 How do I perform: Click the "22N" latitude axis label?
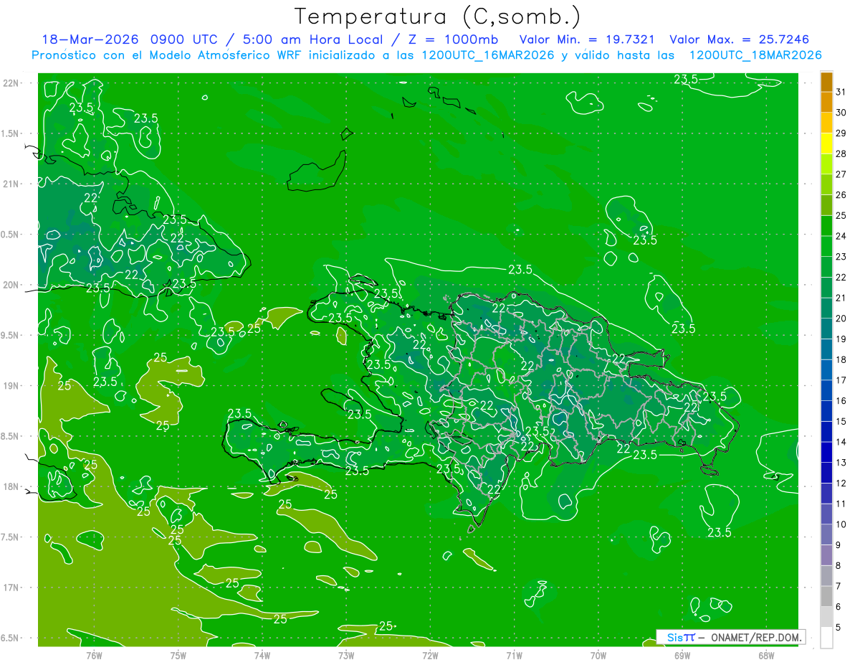coord(11,83)
